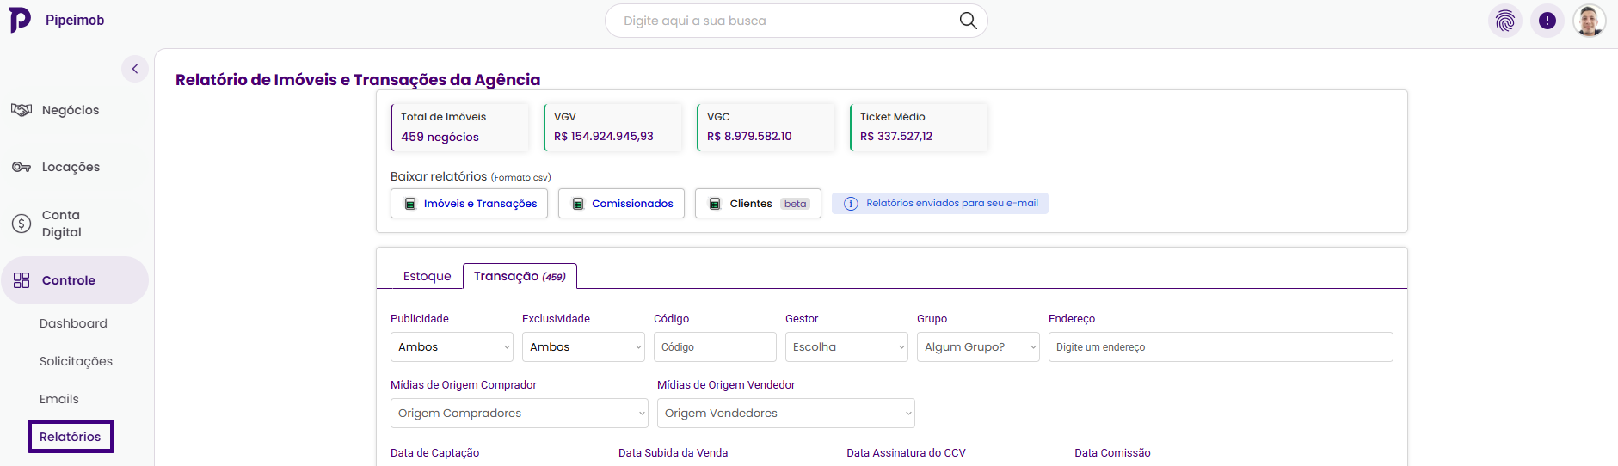Download the Imóveis e Transações report
Viewport: 1618px width, 466px height.
469,204
